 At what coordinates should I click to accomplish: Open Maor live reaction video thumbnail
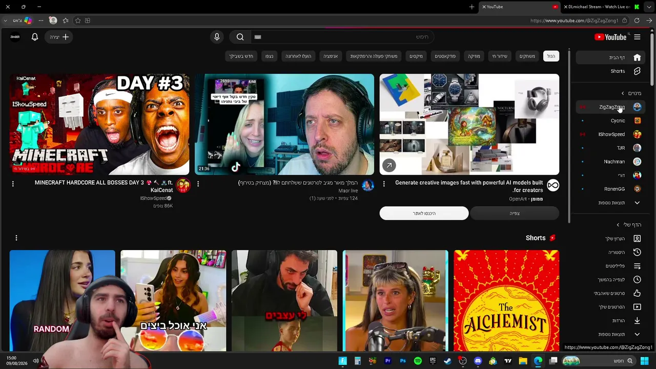tap(284, 125)
